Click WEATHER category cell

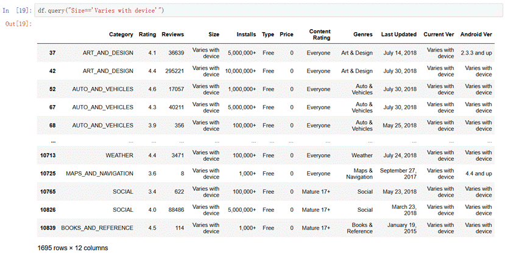point(119,155)
